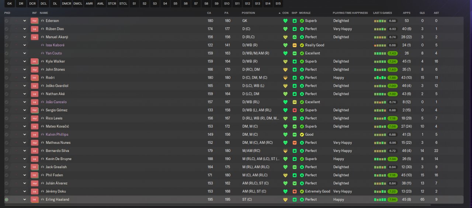Open the selection dropdown arrow for Yan Couto
Image resolution: width=472 pixels, height=208 pixels.
coord(25,53)
